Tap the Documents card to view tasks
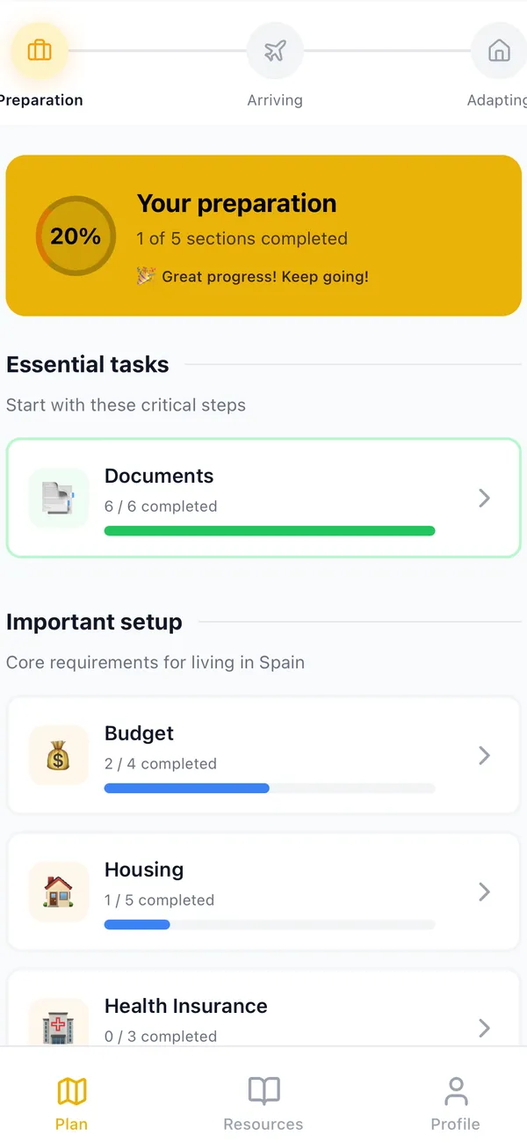527x1143 pixels. [x=263, y=498]
